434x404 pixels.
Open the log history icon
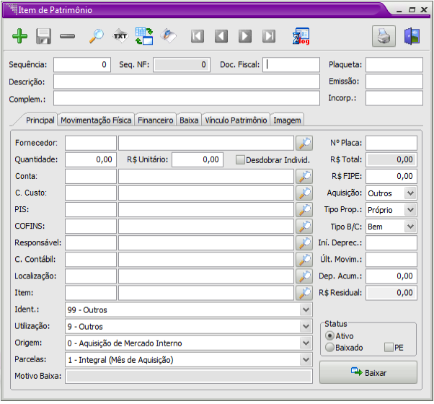(301, 36)
